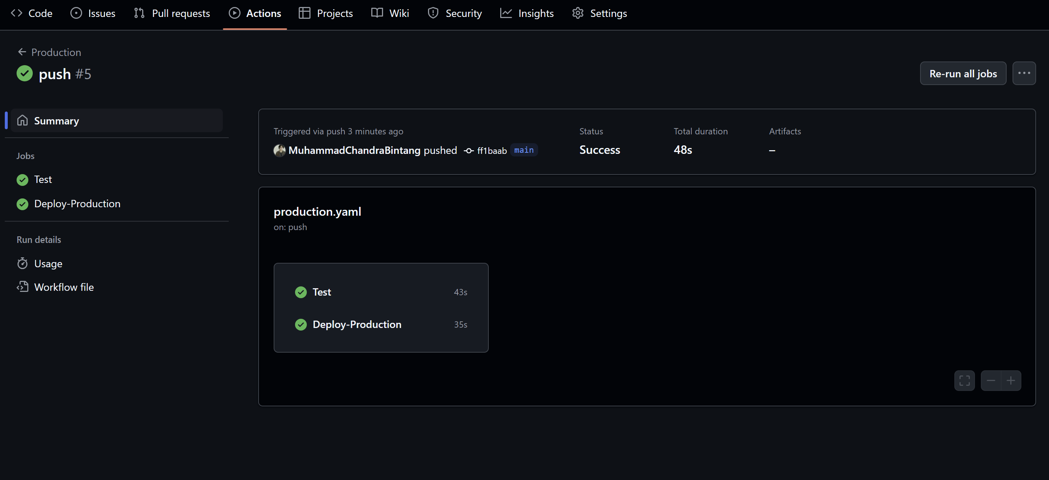Open MuhammadChandraBintang user profile link
The height and width of the screenshot is (480, 1049).
point(354,150)
